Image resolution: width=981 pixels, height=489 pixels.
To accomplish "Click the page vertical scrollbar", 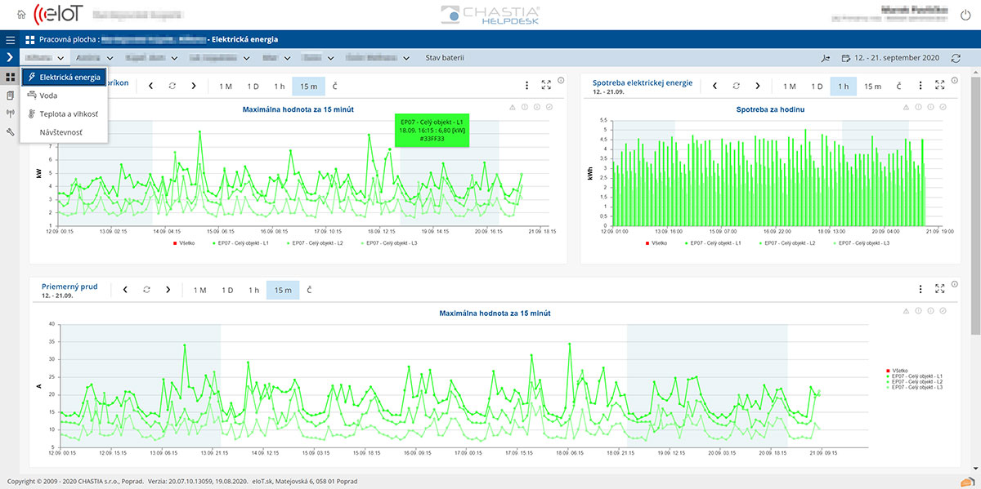I will click(x=975, y=204).
